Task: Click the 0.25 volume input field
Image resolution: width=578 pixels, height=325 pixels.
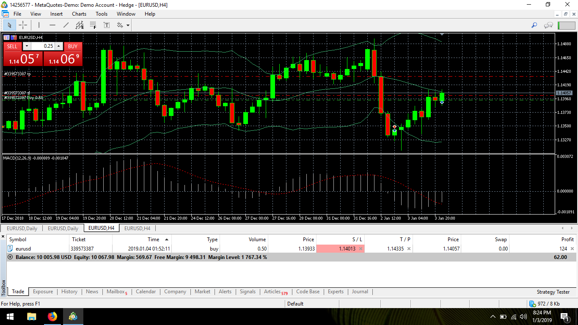Action: coord(43,46)
